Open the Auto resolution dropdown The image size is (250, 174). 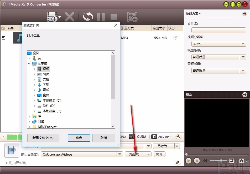point(243,44)
